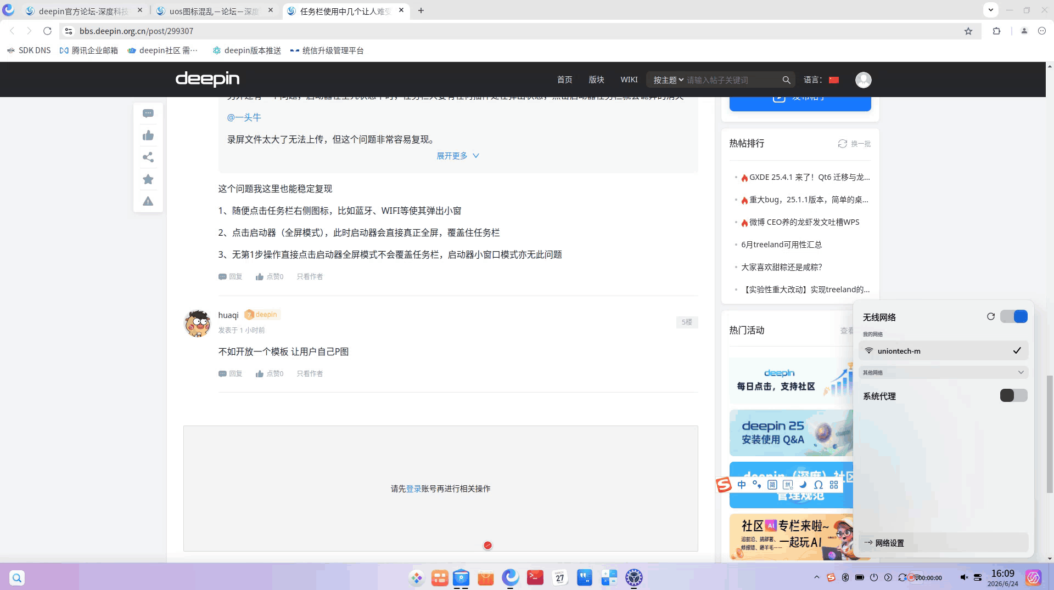Open a new browser tab

tap(421, 10)
